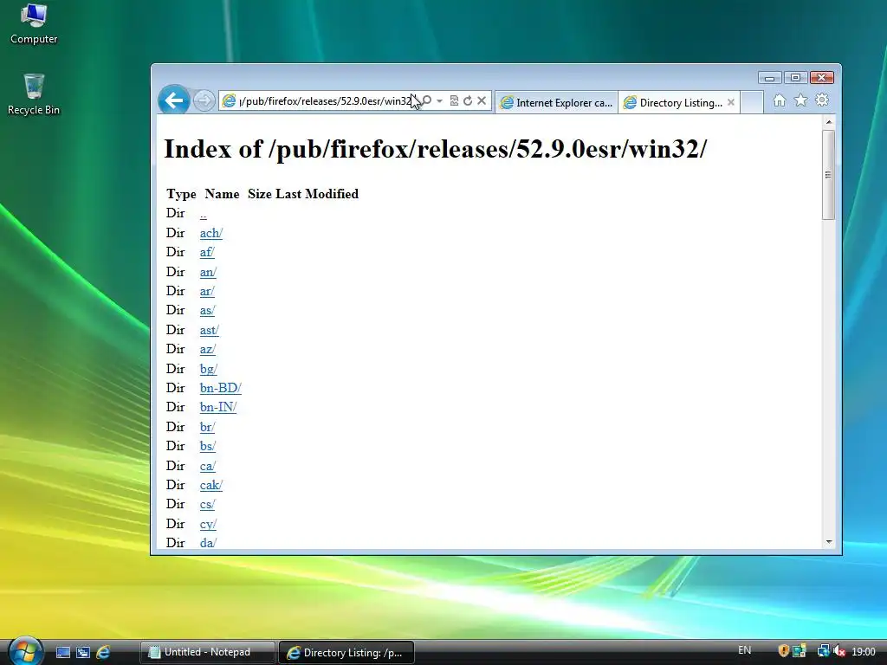Image resolution: width=887 pixels, height=665 pixels.
Task: Click Show Desktop in Quick Launch
Action: [x=63, y=652]
